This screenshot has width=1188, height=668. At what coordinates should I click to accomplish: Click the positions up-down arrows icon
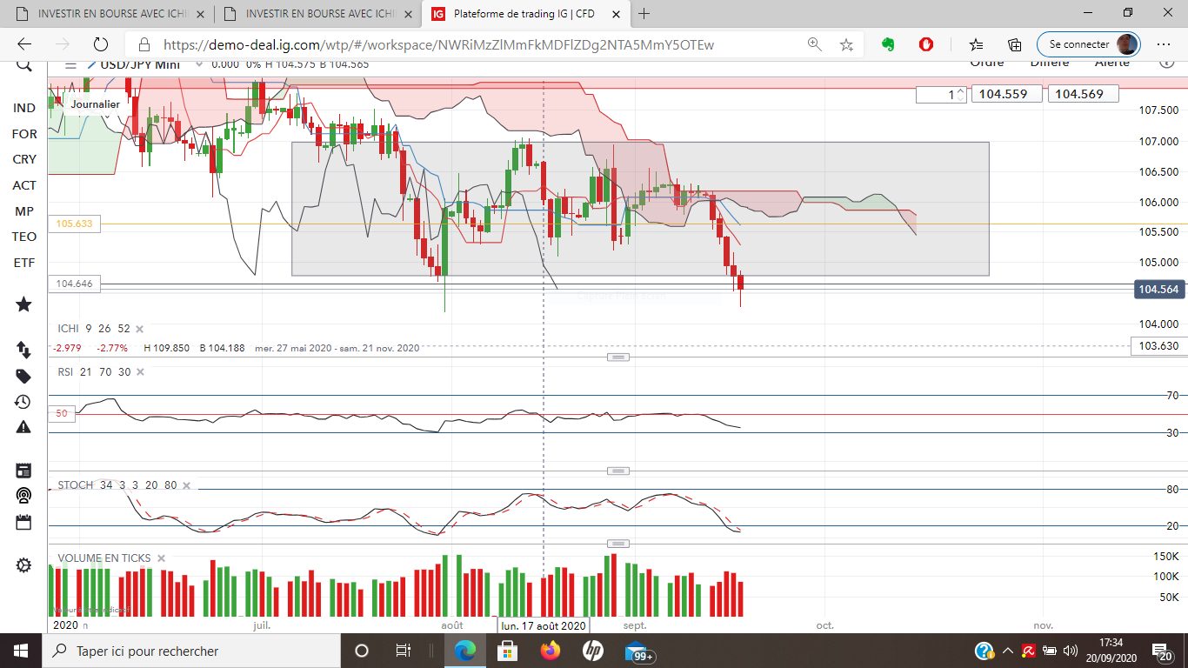pyautogui.click(x=23, y=349)
